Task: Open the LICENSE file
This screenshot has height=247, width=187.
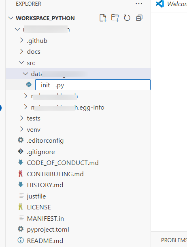Action: (39, 207)
